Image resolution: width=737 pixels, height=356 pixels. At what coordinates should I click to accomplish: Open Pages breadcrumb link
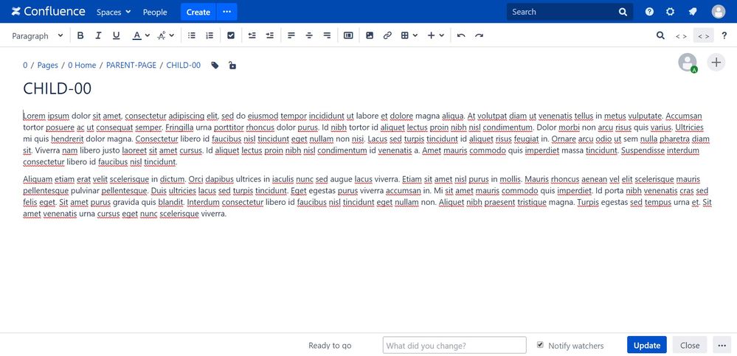click(x=47, y=66)
